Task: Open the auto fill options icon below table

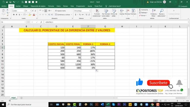Action: [x=97, y=71]
